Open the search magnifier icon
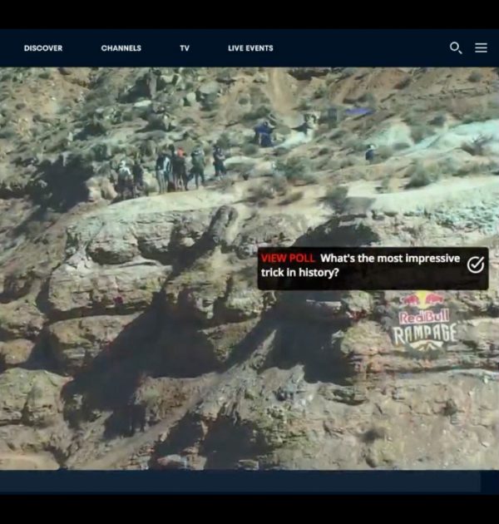Viewport: 499px width, 524px height. pyautogui.click(x=456, y=47)
